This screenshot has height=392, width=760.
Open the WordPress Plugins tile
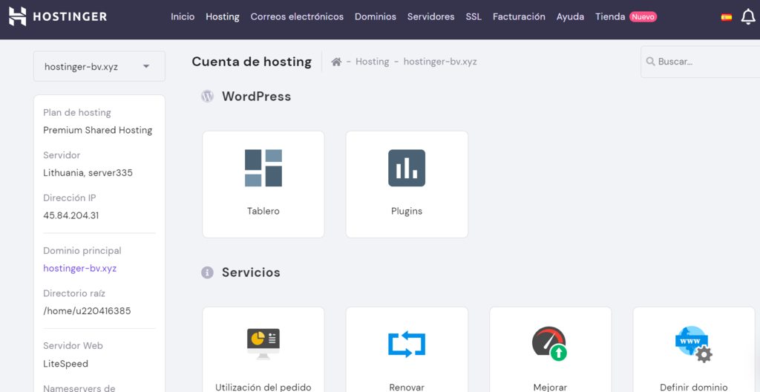pos(407,184)
